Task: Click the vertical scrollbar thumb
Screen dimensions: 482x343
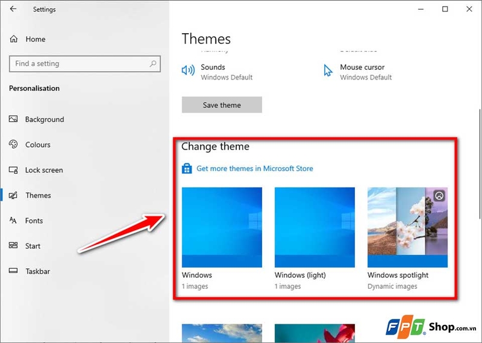Action: point(480,164)
